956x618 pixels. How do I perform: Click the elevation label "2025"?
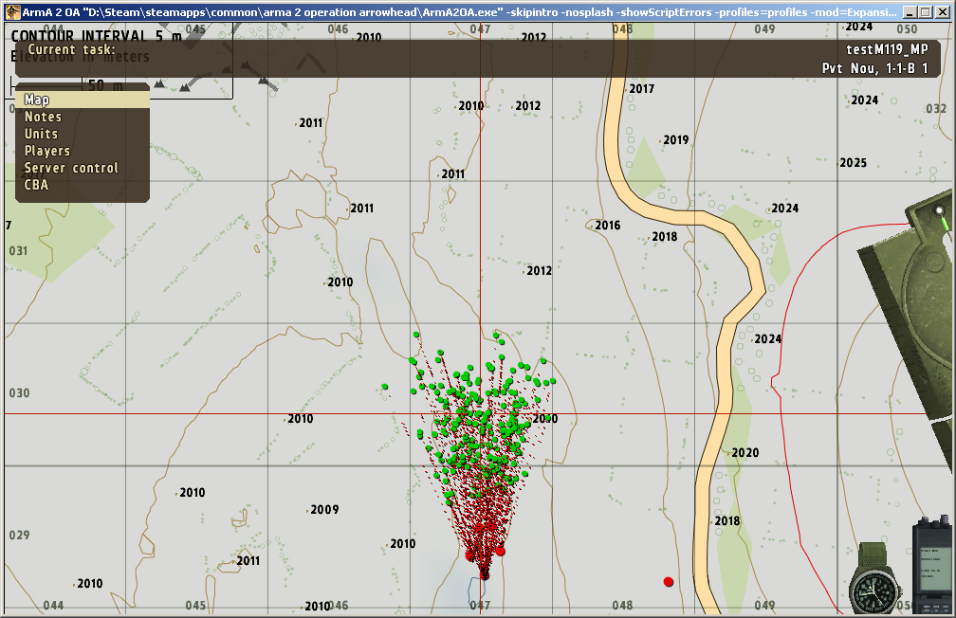coord(853,163)
